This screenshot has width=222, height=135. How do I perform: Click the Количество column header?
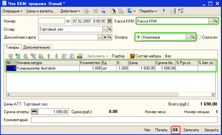(x=91, y=63)
